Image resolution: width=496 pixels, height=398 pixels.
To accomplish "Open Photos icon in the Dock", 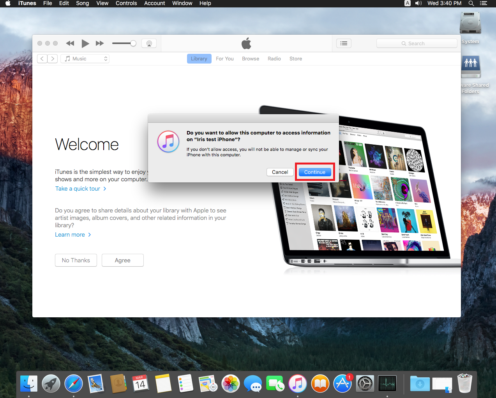I will 231,384.
